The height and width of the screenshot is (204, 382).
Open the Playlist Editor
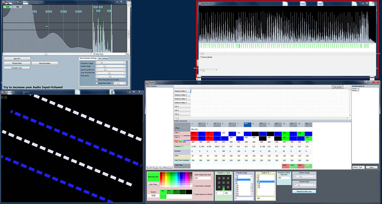pos(17,63)
